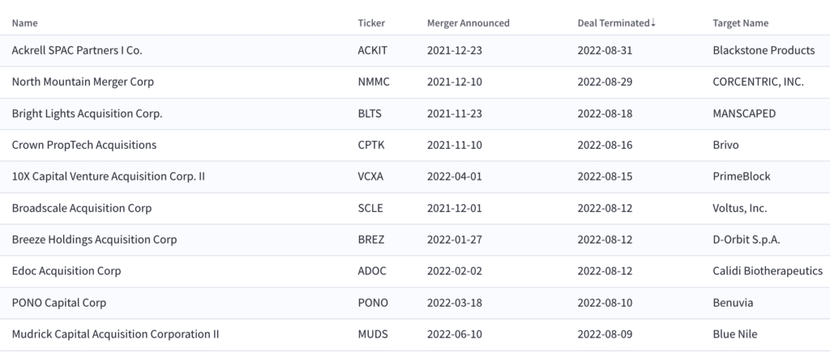This screenshot has width=830, height=352.
Task: Select Breeze Holdings Acquisition Corp name
Action: point(94,240)
